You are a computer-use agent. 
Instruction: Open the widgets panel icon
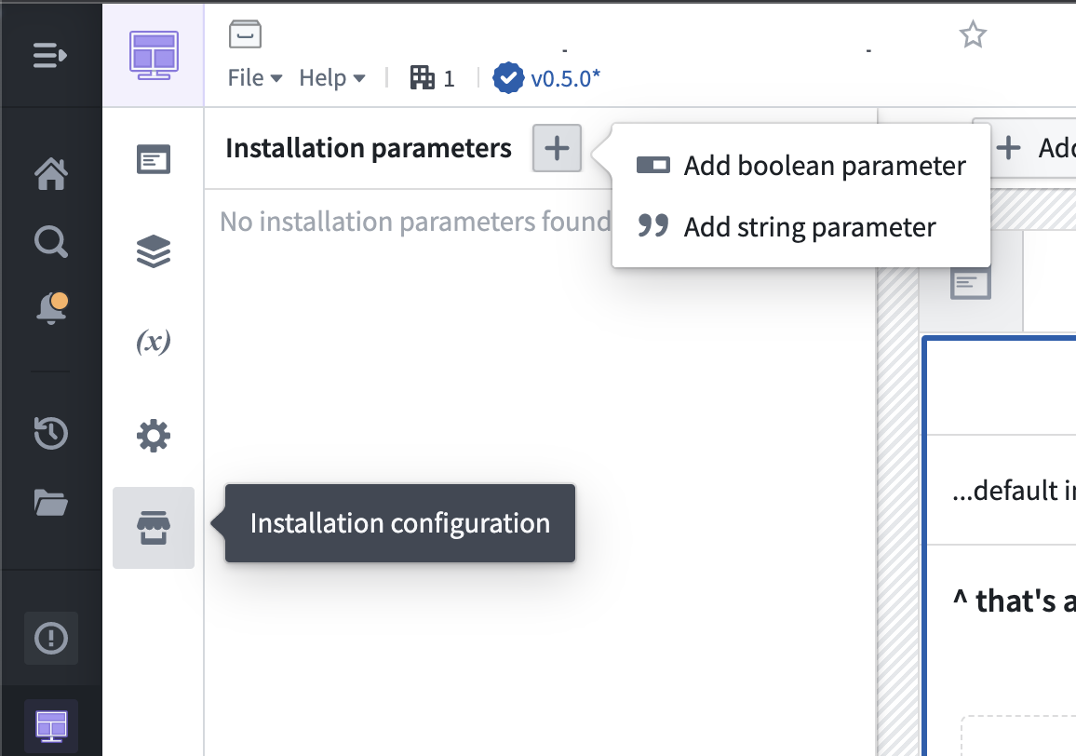click(153, 159)
